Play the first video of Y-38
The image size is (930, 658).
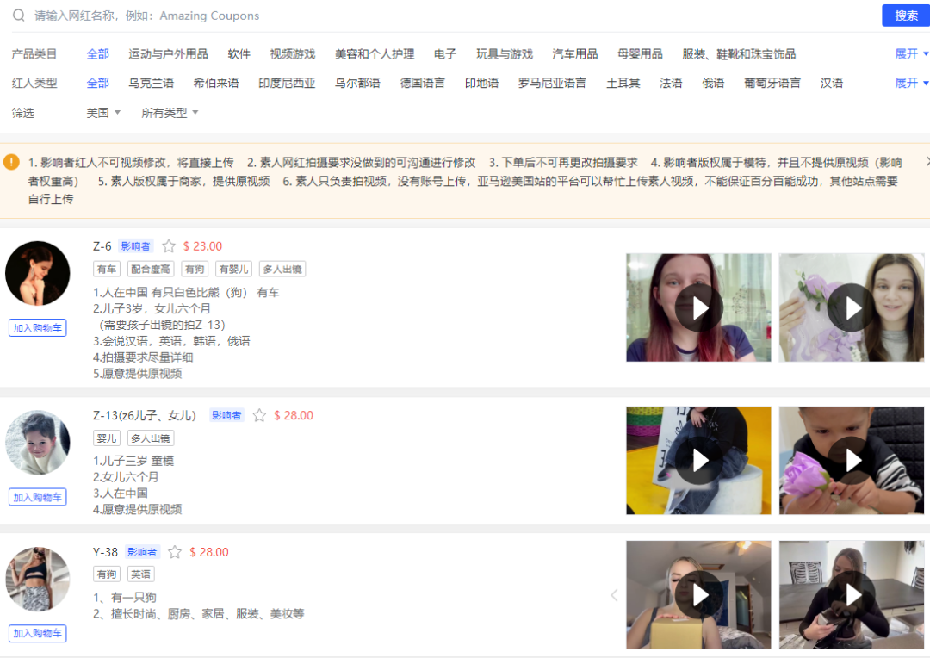click(x=698, y=594)
